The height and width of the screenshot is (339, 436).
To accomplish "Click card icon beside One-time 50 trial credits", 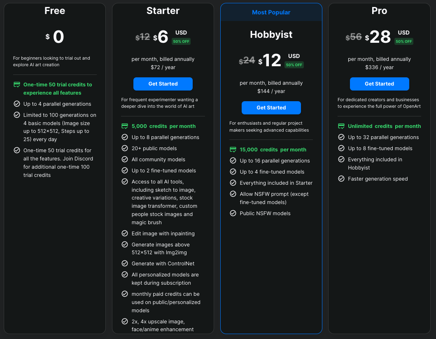I will [x=17, y=85].
